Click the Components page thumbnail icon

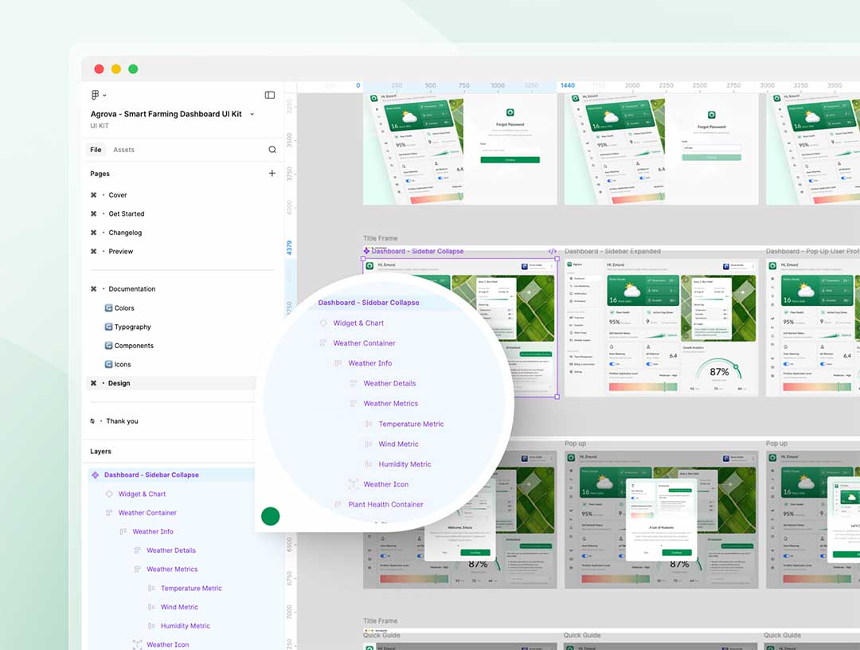click(x=108, y=346)
